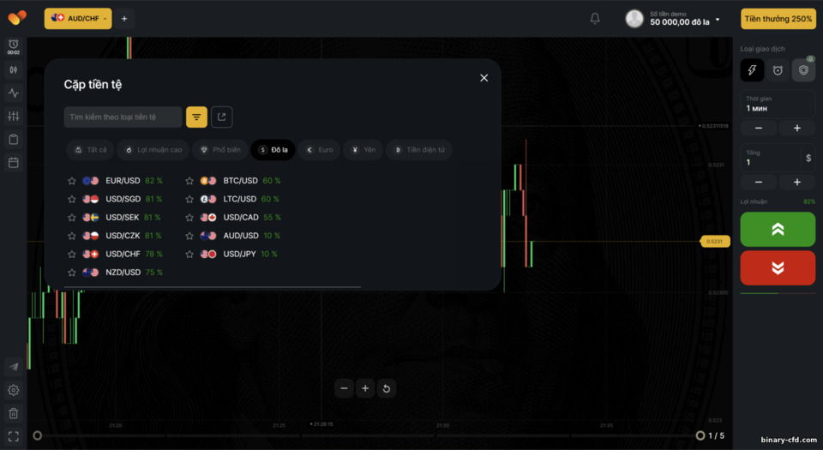Screen dimensions: 823x450
Task: Click the left handle of timeline slider
Action: pyautogui.click(x=37, y=435)
